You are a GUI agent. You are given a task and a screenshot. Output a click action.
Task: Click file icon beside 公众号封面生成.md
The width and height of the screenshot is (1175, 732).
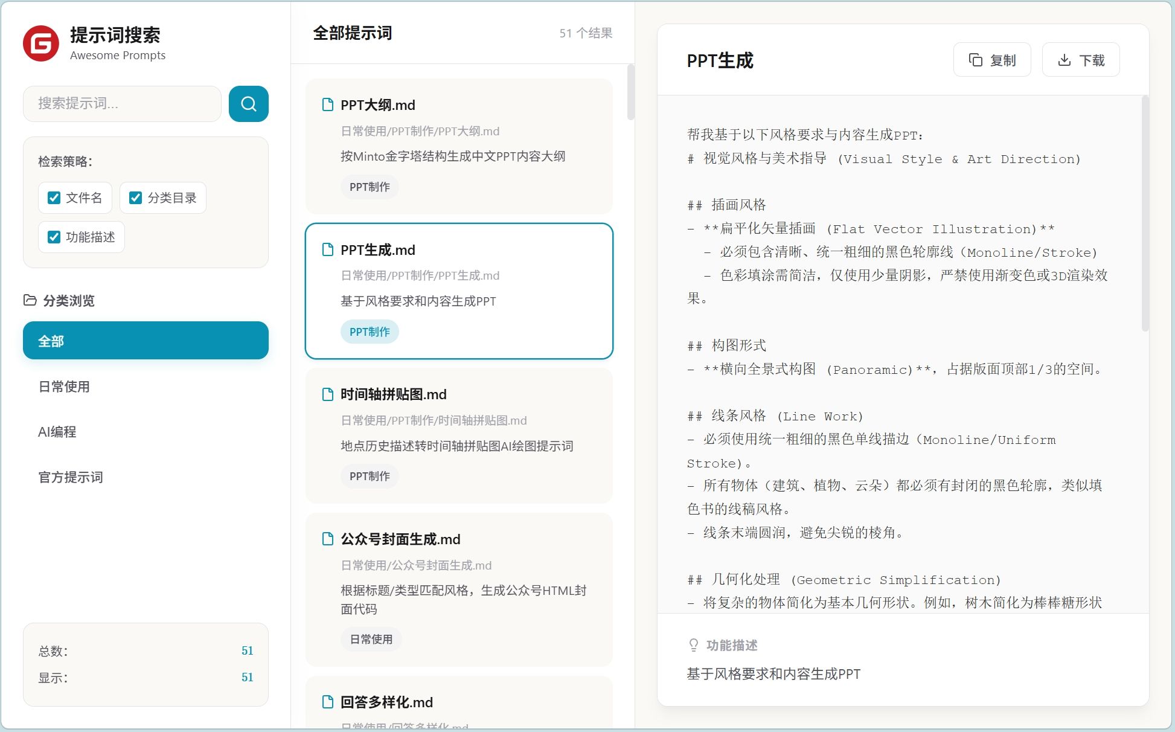coord(327,539)
